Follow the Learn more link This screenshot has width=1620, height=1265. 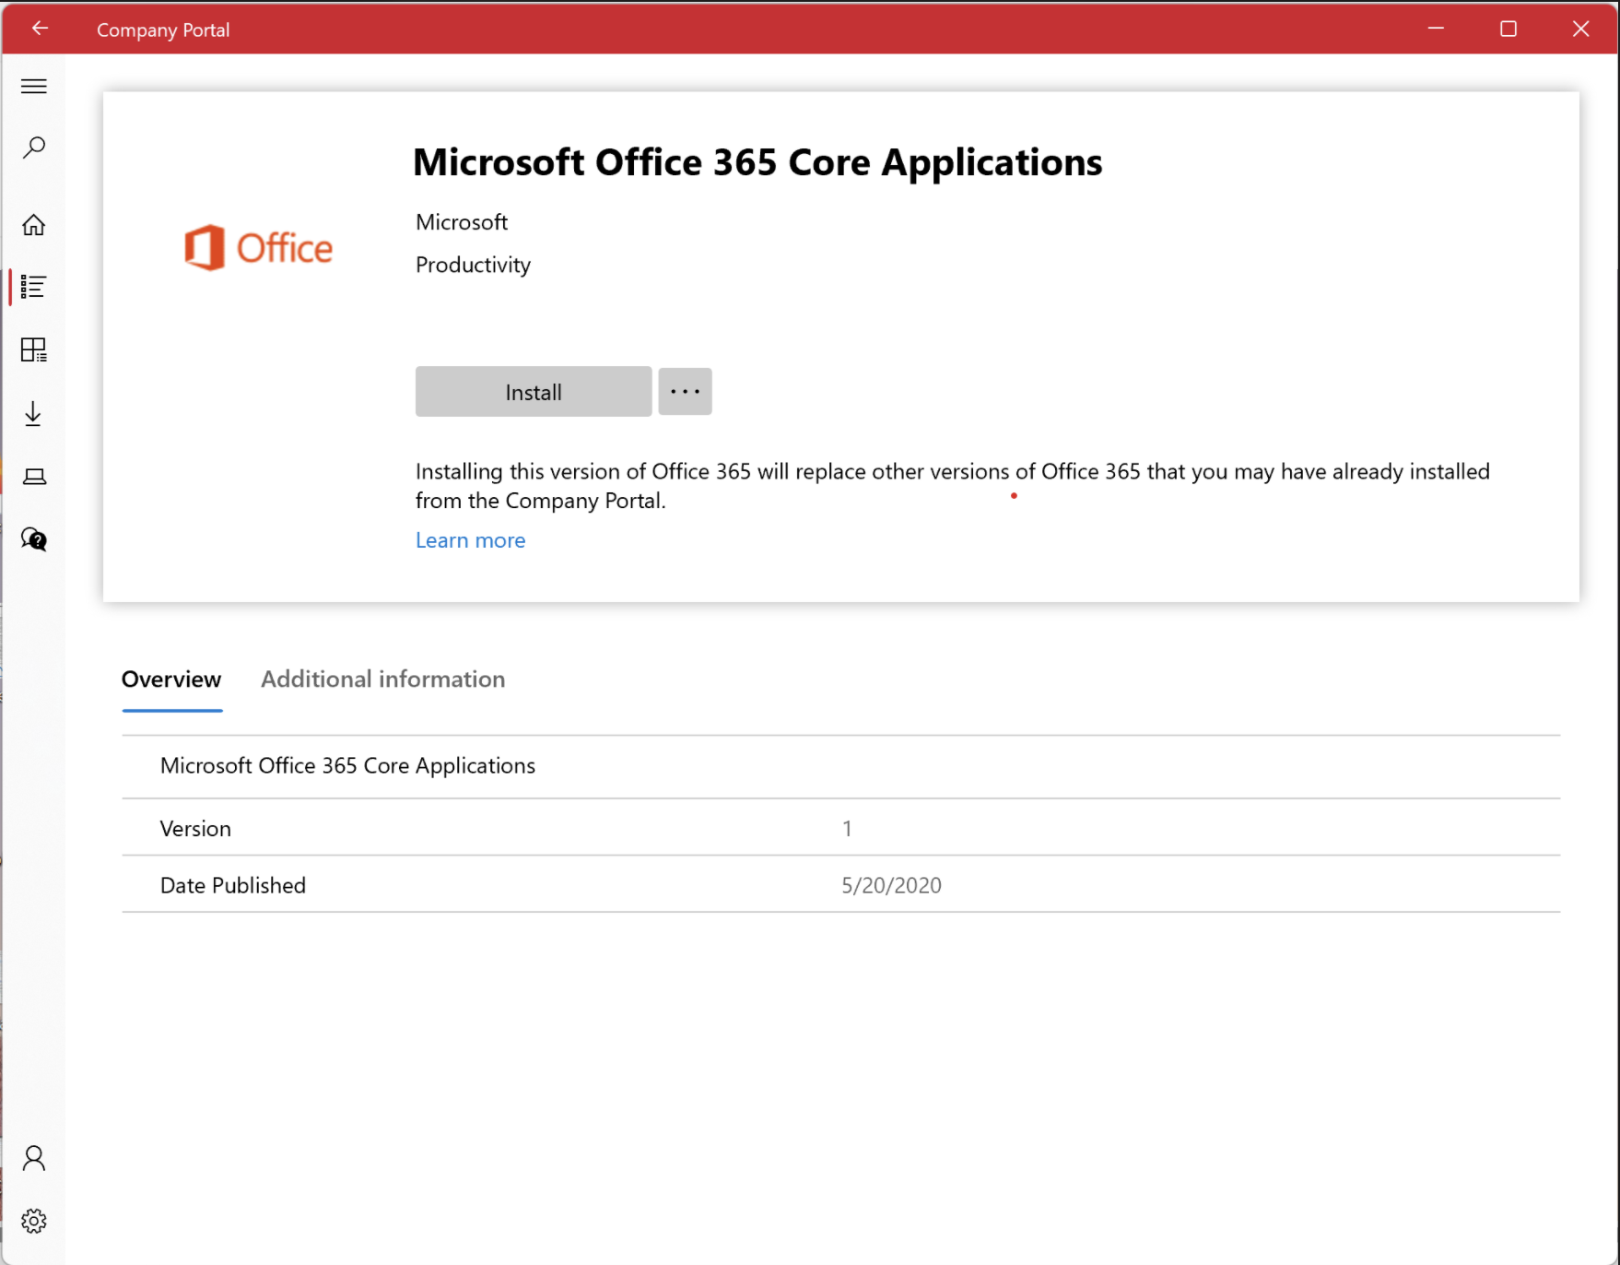coord(470,540)
